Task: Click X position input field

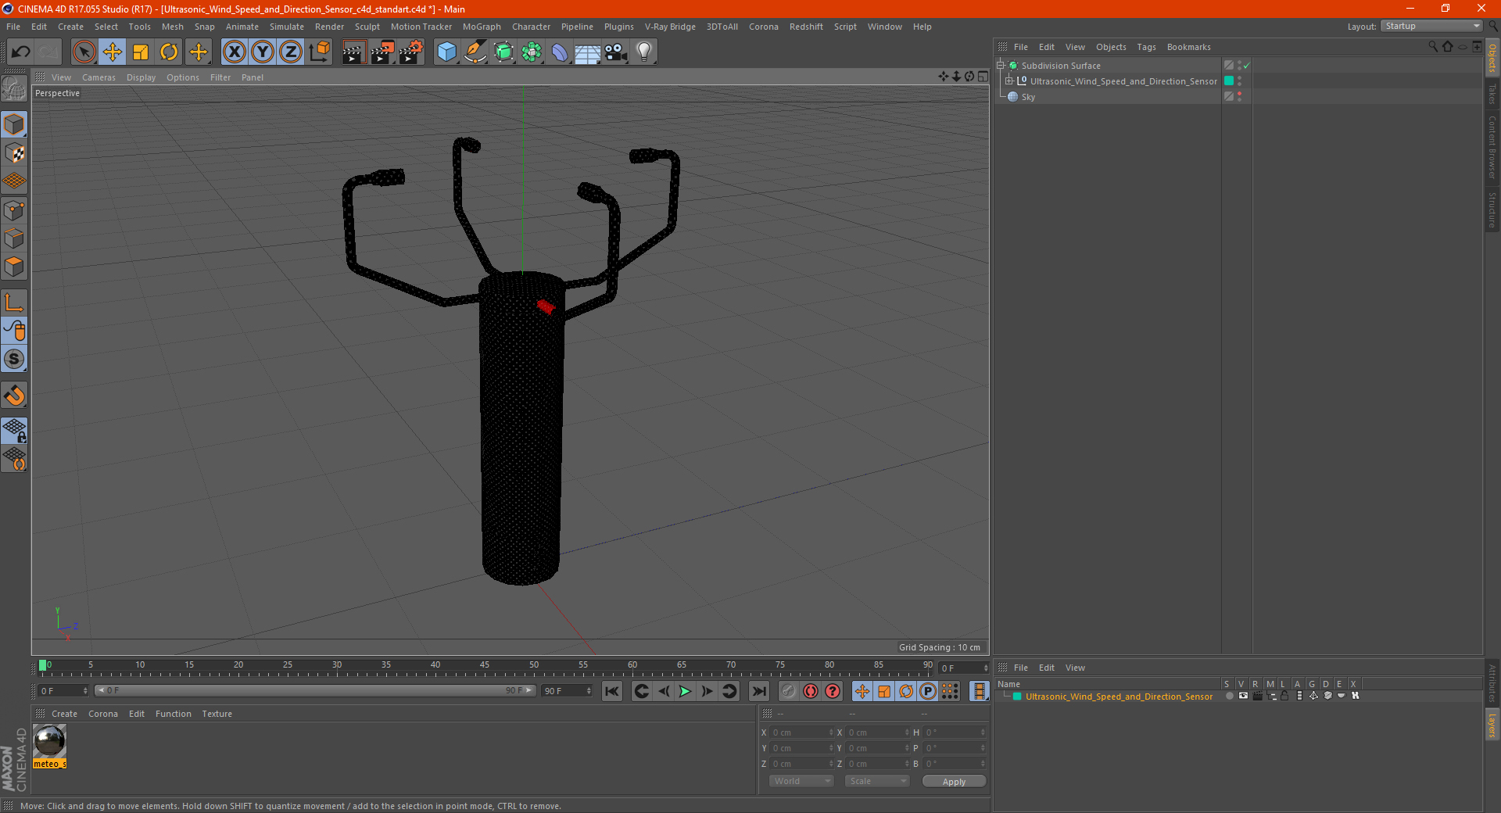Action: tap(802, 732)
